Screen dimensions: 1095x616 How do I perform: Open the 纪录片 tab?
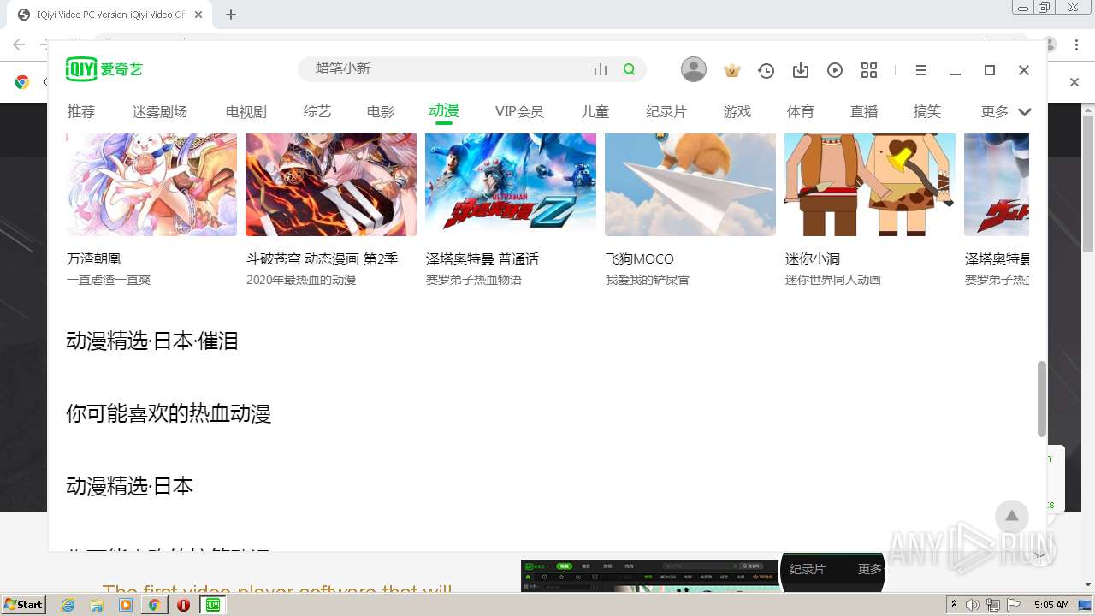(666, 111)
